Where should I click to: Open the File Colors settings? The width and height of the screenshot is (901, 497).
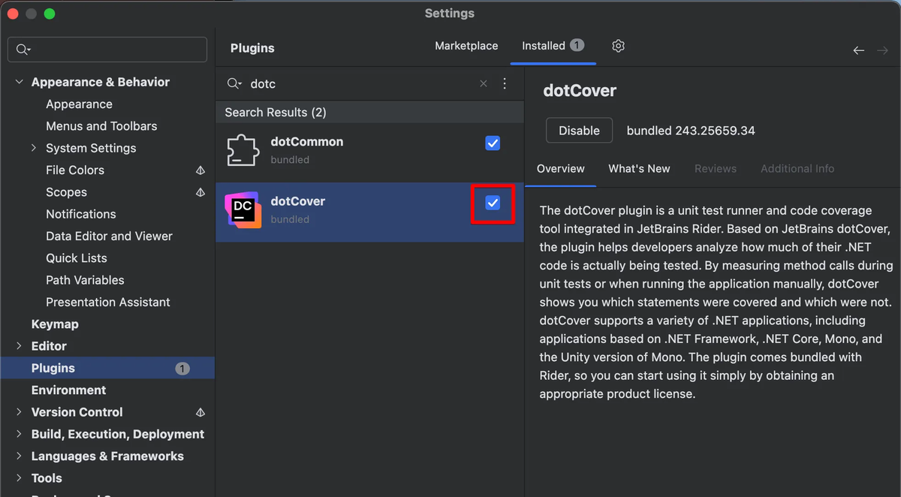point(75,170)
